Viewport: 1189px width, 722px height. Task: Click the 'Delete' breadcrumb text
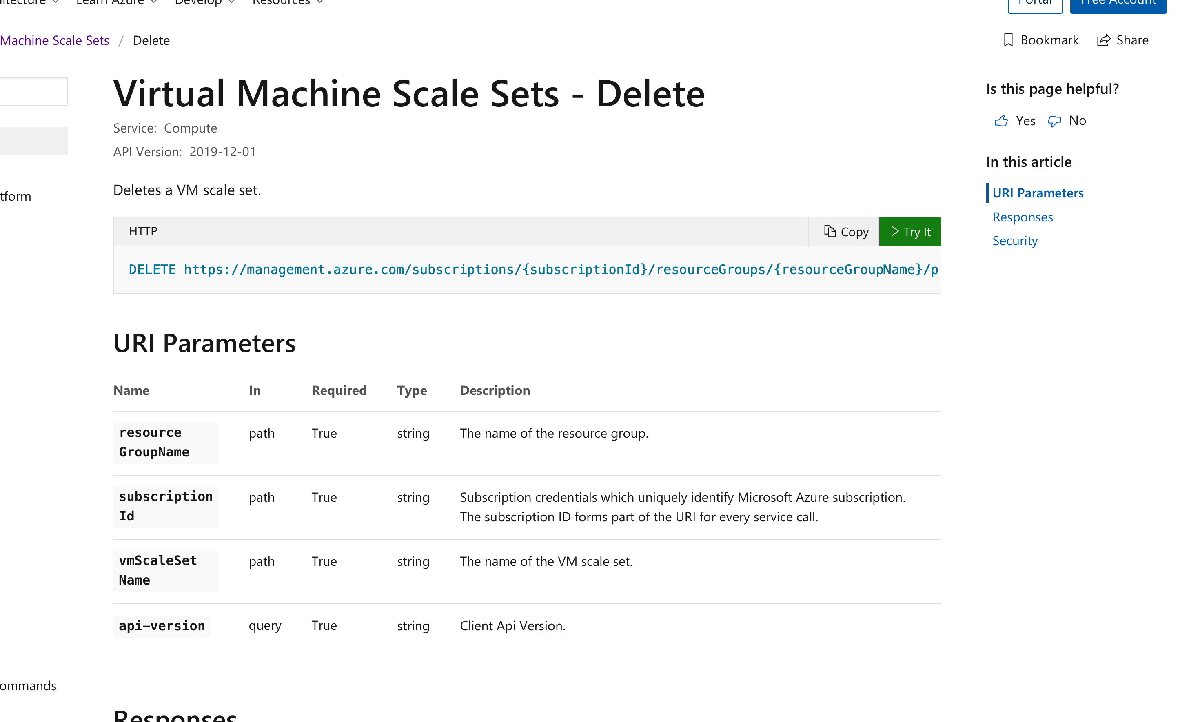click(151, 40)
